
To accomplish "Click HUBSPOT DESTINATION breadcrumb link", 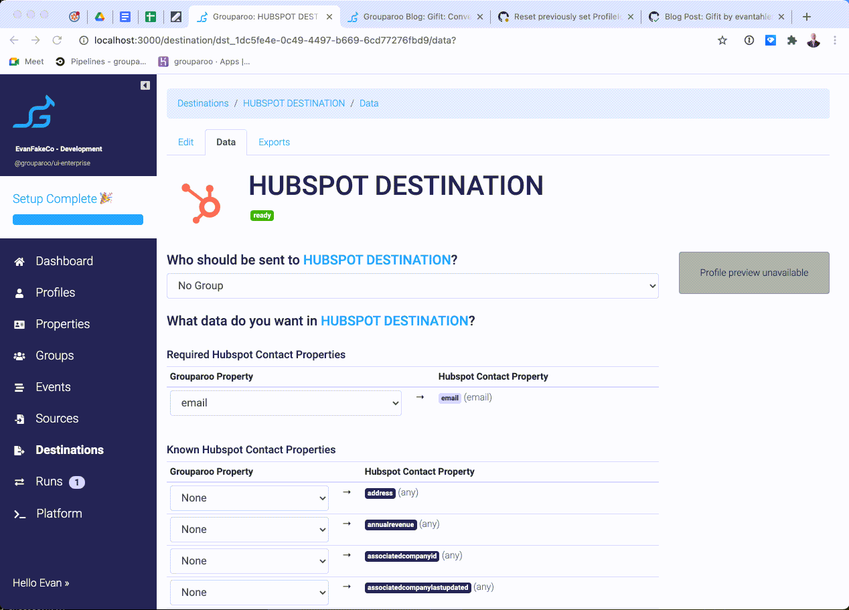I will (x=294, y=103).
